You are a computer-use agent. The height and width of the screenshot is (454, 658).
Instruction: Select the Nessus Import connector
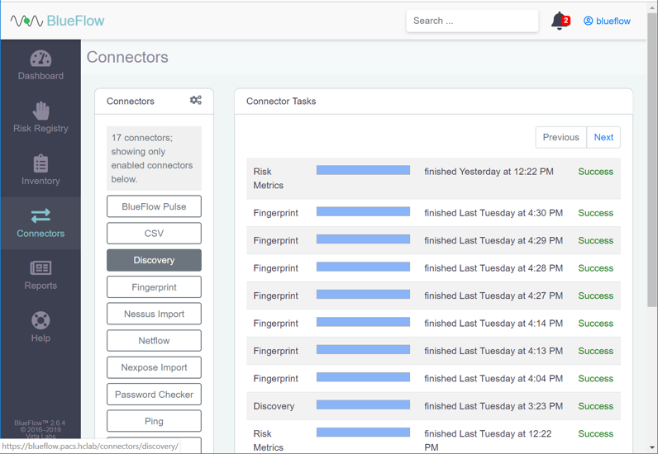(154, 314)
